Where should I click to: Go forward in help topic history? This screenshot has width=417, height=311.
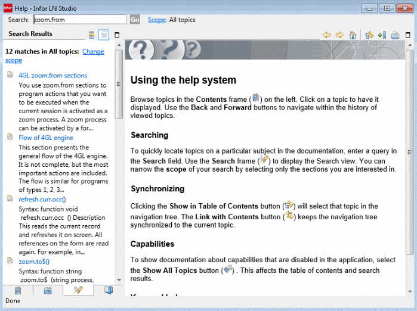339,35
